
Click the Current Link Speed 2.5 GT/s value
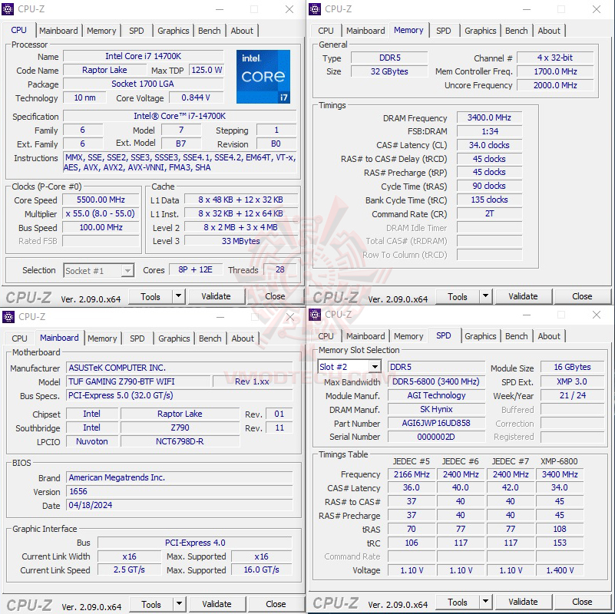pyautogui.click(x=129, y=569)
